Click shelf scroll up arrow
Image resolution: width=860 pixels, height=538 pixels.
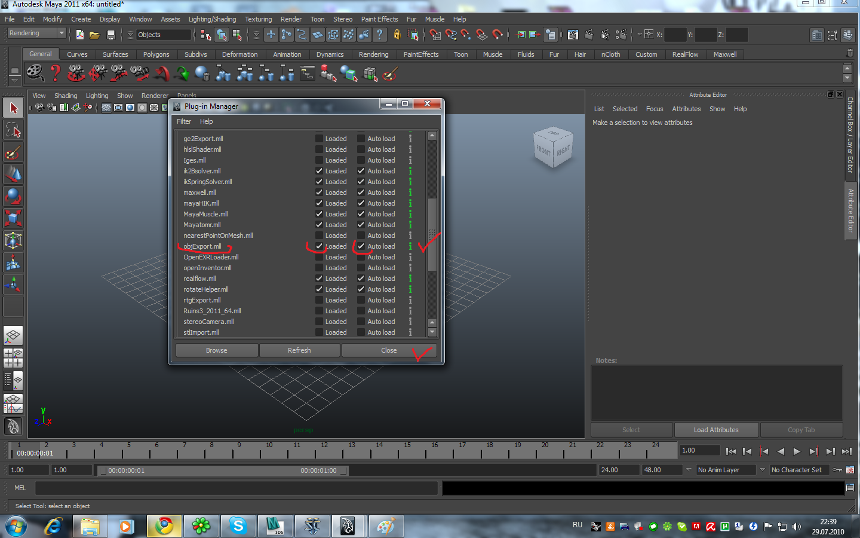pyautogui.click(x=847, y=69)
